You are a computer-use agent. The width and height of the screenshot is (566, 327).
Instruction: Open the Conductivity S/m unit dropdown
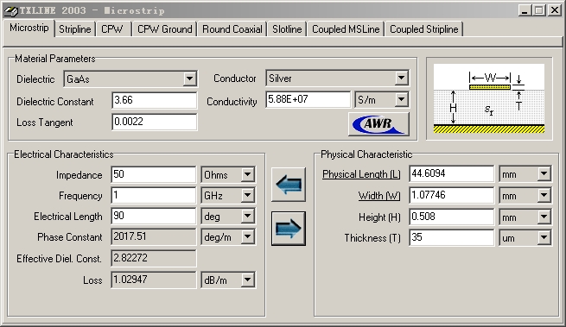pyautogui.click(x=401, y=99)
